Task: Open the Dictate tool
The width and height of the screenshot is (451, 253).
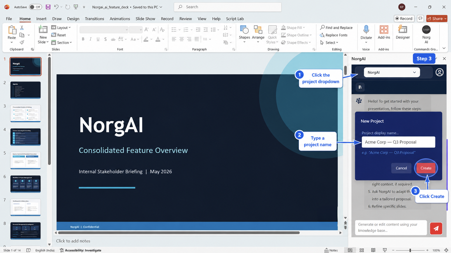Action: click(366, 34)
